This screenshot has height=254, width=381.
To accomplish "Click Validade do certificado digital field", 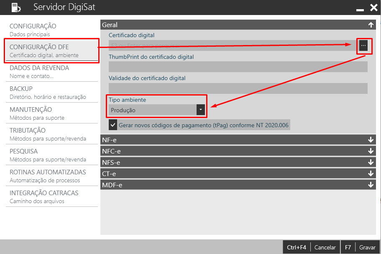I will click(x=238, y=88).
